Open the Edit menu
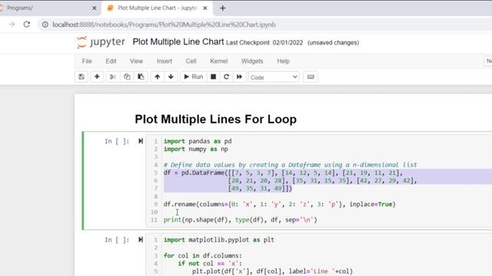The width and height of the screenshot is (492, 276). [111, 61]
